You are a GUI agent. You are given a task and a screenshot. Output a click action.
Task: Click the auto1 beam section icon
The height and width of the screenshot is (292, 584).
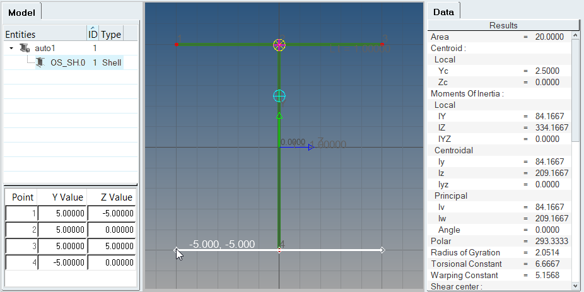coord(25,48)
